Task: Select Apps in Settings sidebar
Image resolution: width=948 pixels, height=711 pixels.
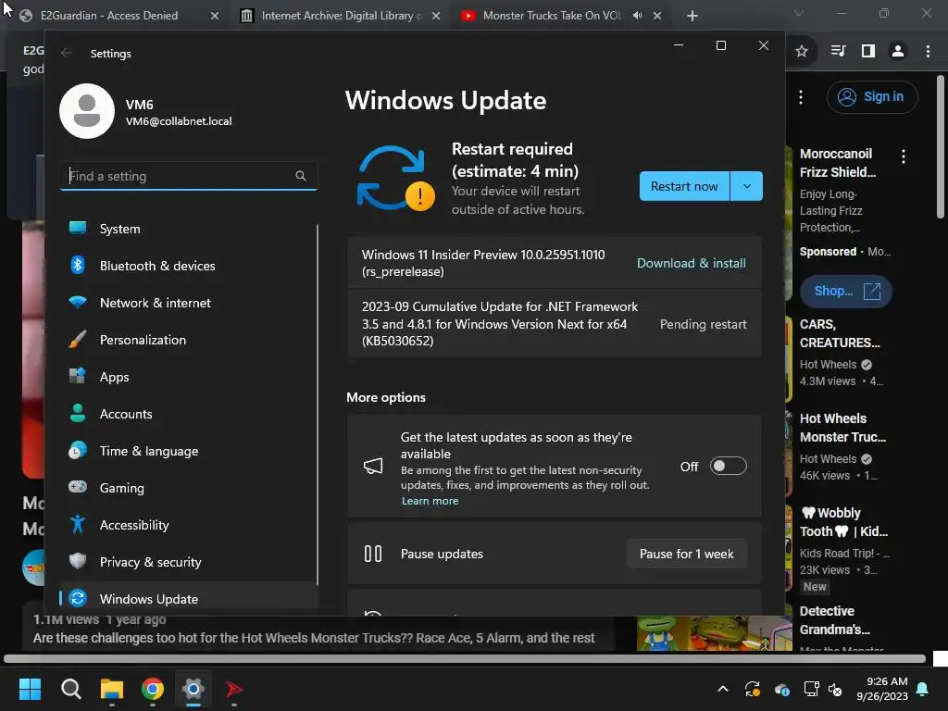Action: [x=189, y=377]
